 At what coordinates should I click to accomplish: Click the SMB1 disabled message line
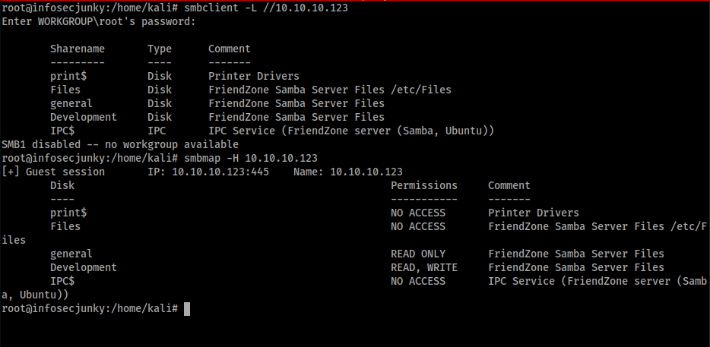click(120, 145)
